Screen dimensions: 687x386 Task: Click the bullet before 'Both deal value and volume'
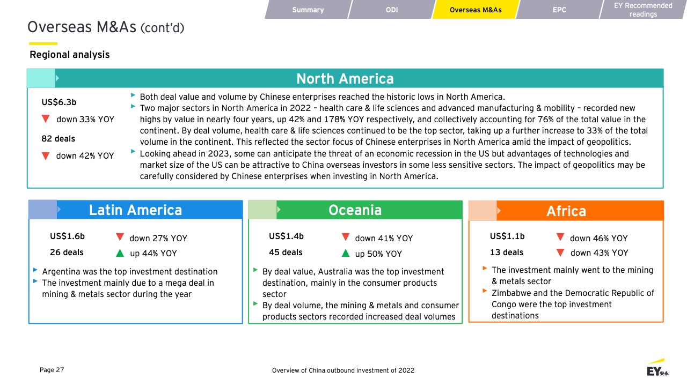coord(133,95)
